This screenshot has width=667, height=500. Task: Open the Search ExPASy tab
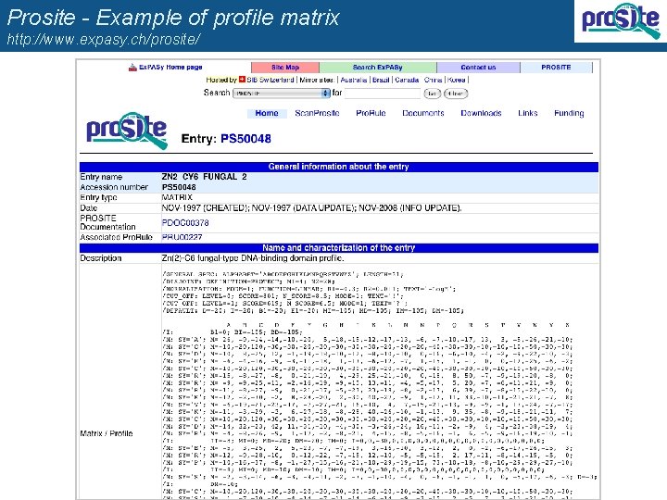pyautogui.click(x=378, y=68)
